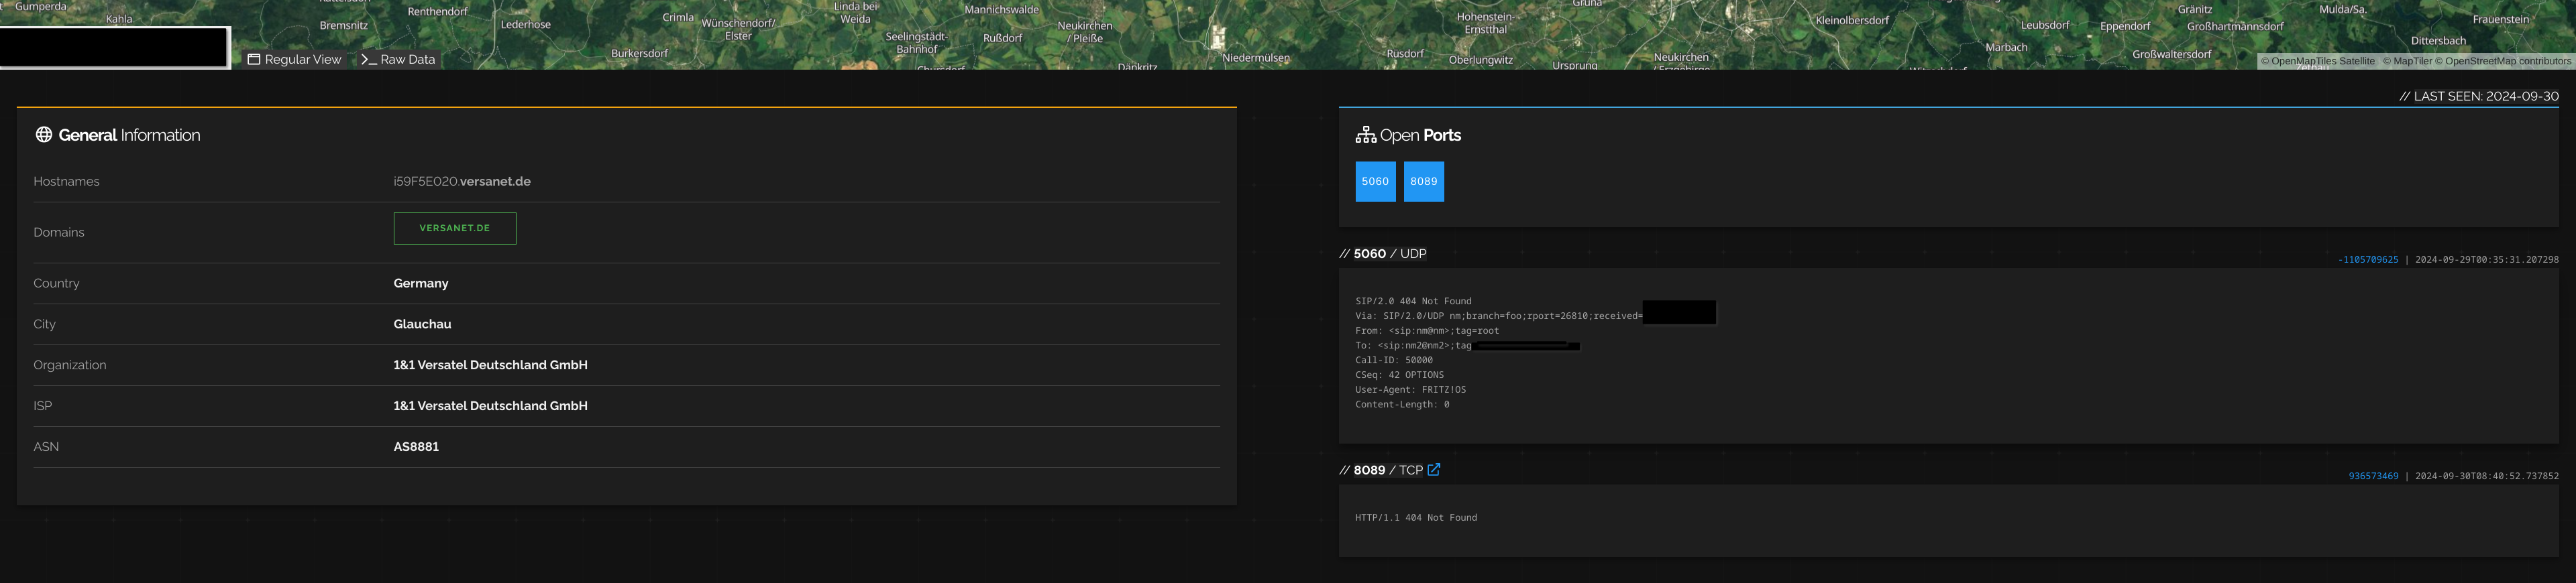Jump to open port 5060
The height and width of the screenshot is (583, 2576).
1375,182
